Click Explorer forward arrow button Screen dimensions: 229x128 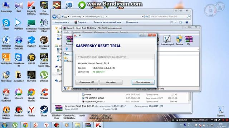click(59, 17)
